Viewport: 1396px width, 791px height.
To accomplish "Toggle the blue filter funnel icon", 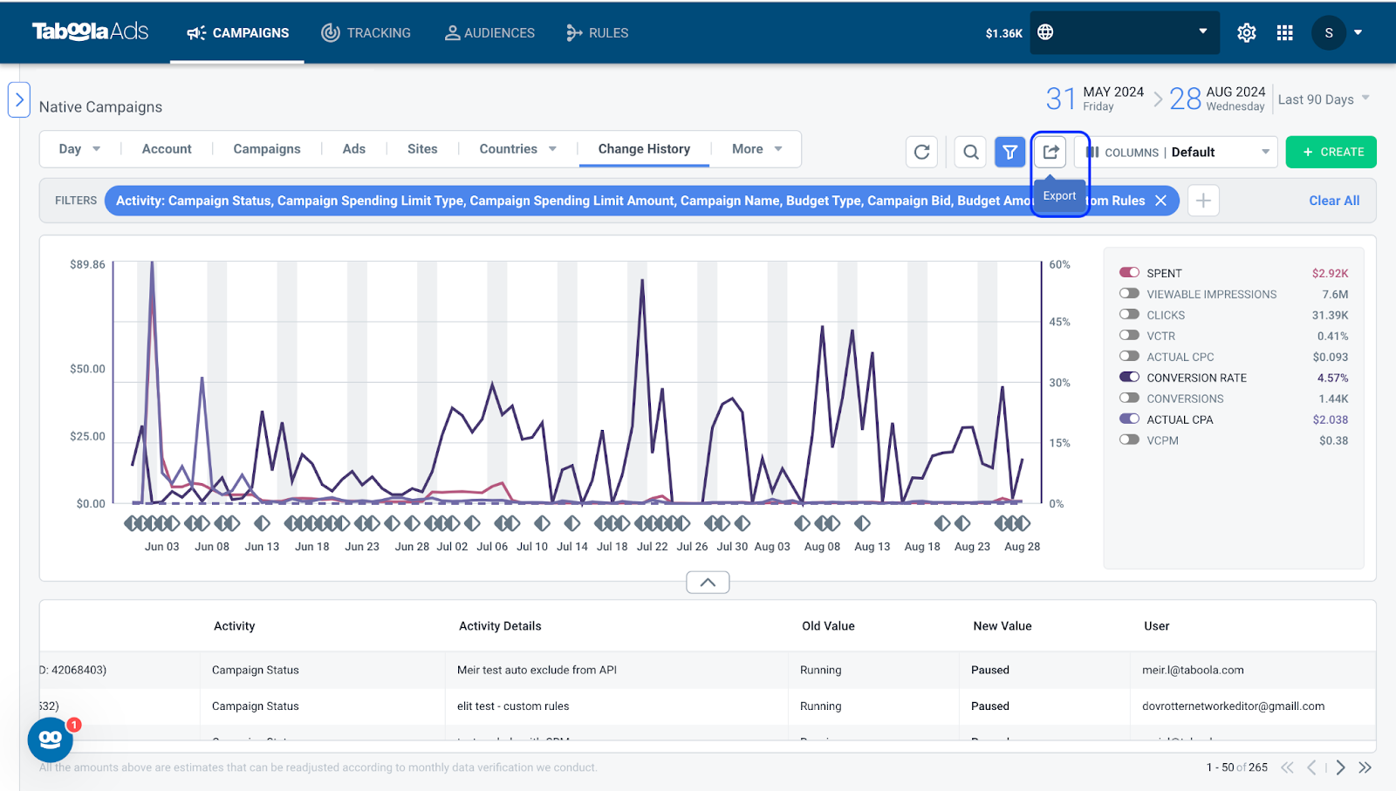I will [x=1009, y=152].
